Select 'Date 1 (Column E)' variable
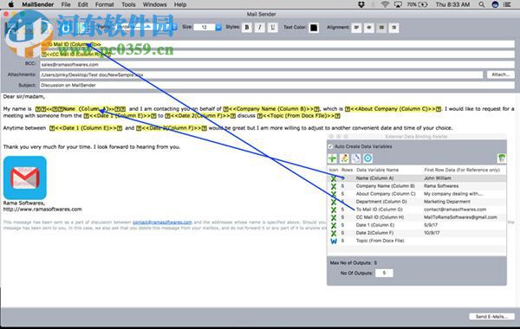 (375, 225)
